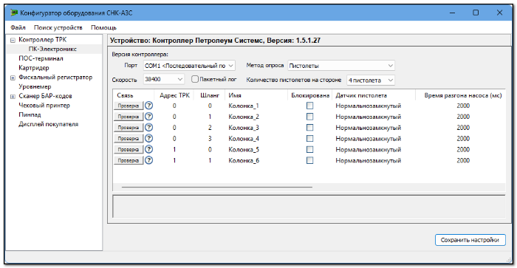
Task: Select ПК-Электроникс in the tree
Action: click(x=52, y=49)
